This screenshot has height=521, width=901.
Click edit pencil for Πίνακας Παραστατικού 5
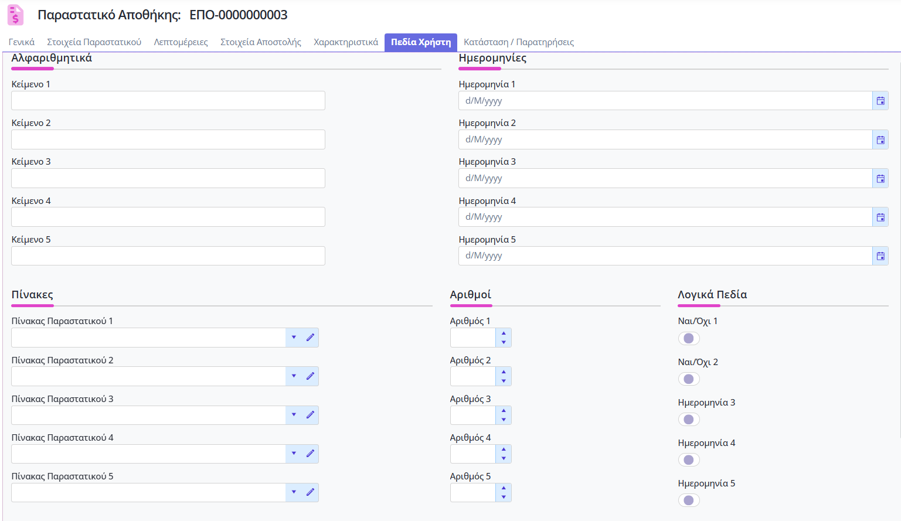pyautogui.click(x=310, y=492)
